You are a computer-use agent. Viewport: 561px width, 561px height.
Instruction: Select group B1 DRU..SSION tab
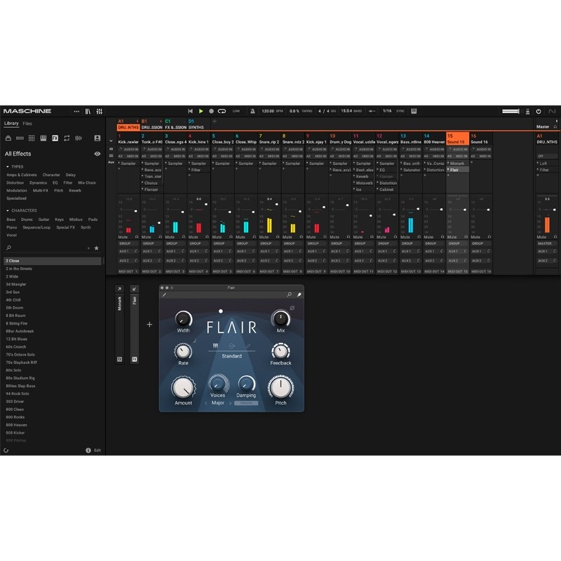151,124
